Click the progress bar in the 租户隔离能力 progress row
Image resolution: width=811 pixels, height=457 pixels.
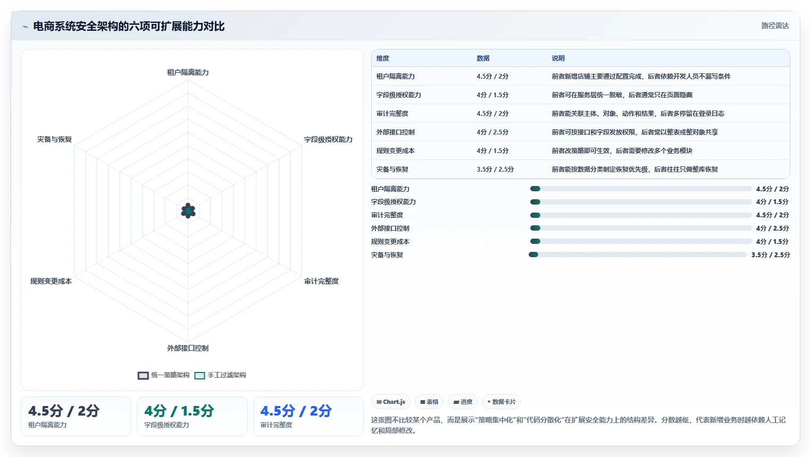[x=641, y=189]
